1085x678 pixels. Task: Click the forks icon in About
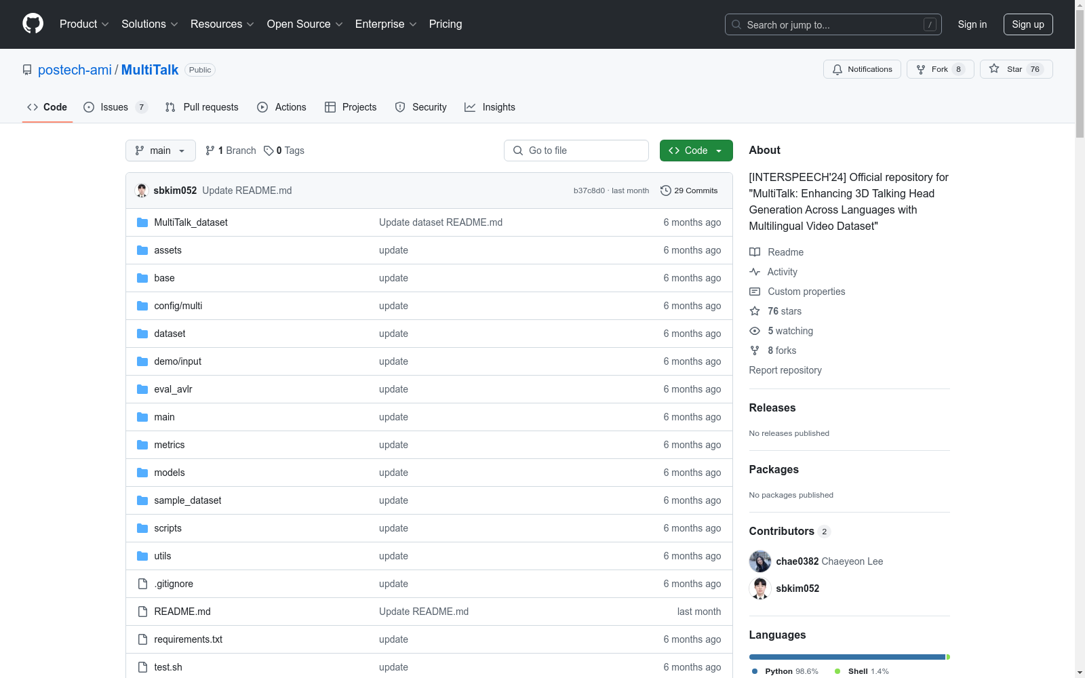point(755,351)
